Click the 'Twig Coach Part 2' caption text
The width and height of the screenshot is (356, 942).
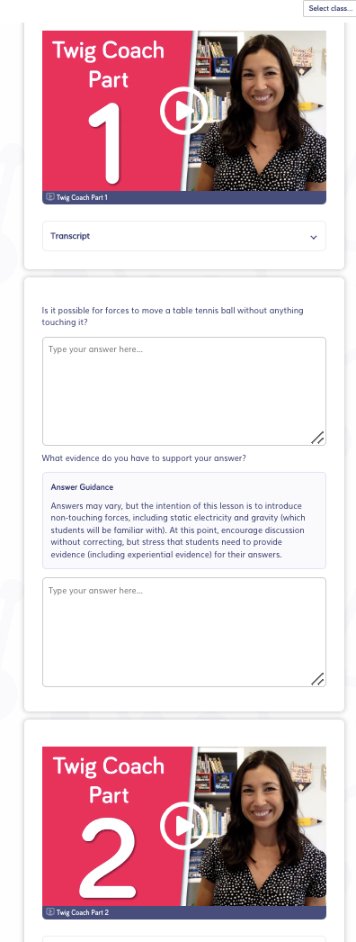tap(83, 912)
